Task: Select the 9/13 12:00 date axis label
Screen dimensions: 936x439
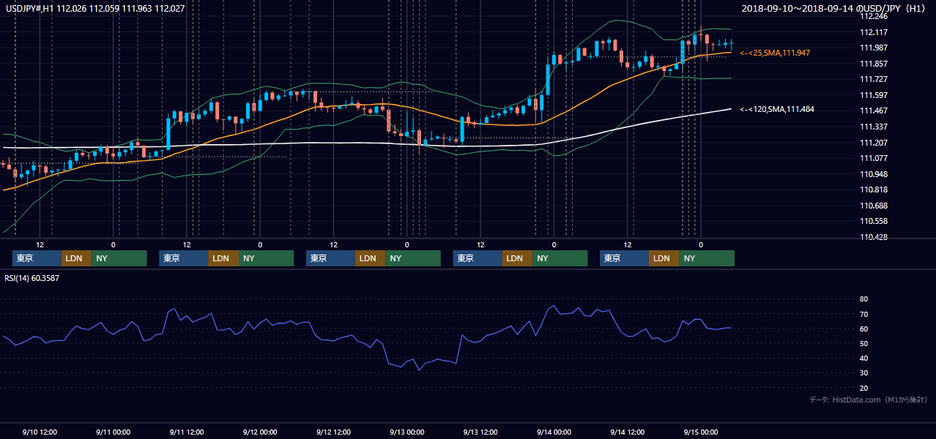Action: click(480, 432)
